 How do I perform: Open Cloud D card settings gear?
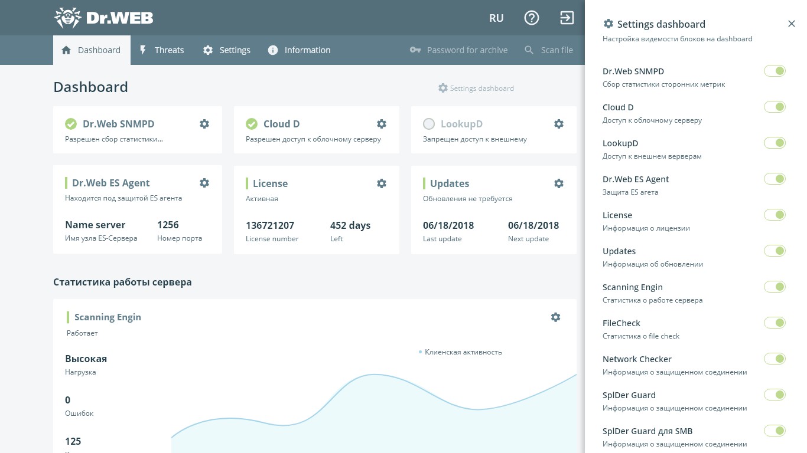(x=382, y=124)
